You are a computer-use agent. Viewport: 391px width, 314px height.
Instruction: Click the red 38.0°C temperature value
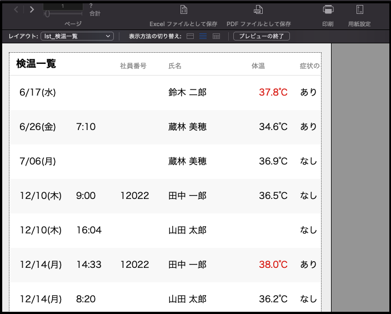[273, 265]
